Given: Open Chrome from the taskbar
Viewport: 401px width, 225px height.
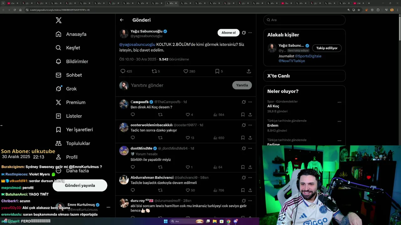Looking at the screenshot, I should tap(228, 221).
